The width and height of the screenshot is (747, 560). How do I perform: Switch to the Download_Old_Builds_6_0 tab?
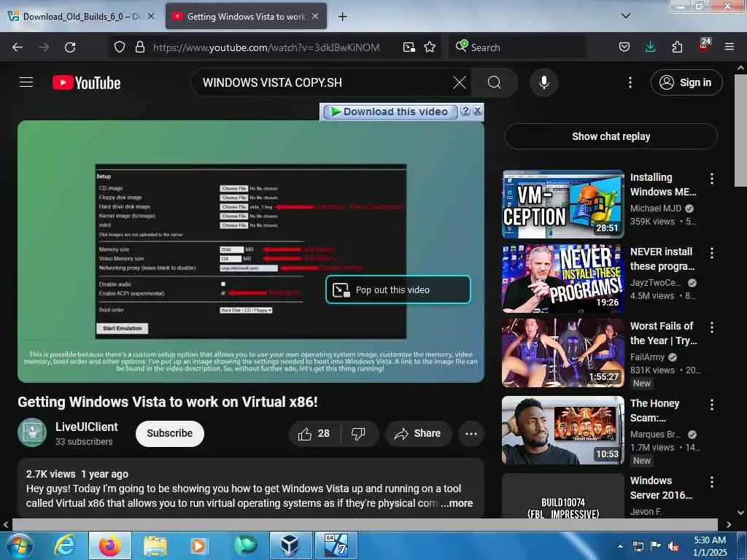click(x=82, y=17)
